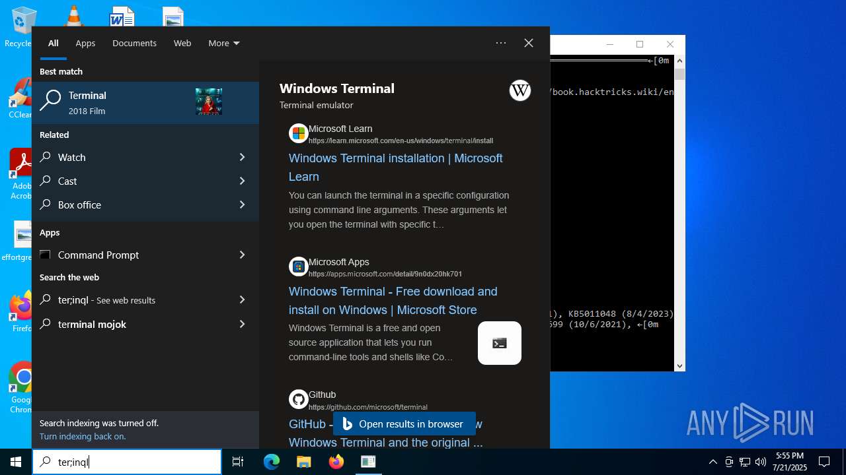Switch to the Documents search tab
846x475 pixels.
click(x=134, y=43)
